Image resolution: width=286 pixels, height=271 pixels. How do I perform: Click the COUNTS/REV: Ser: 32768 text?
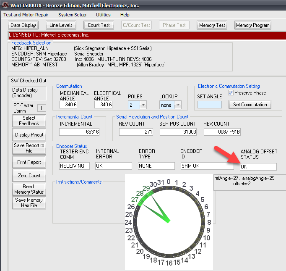point(39,59)
